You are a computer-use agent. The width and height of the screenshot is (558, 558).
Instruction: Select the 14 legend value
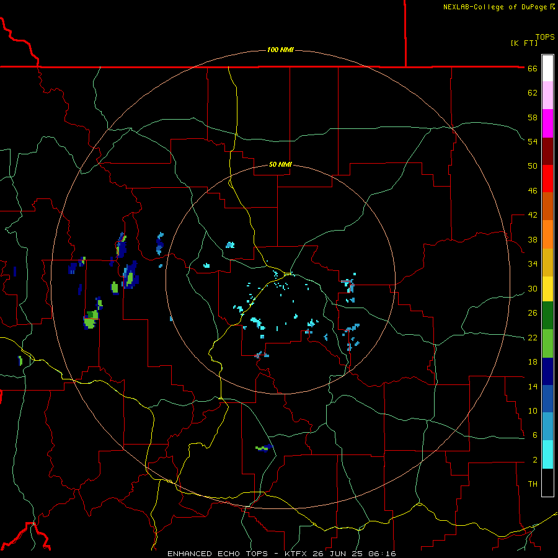point(533,386)
